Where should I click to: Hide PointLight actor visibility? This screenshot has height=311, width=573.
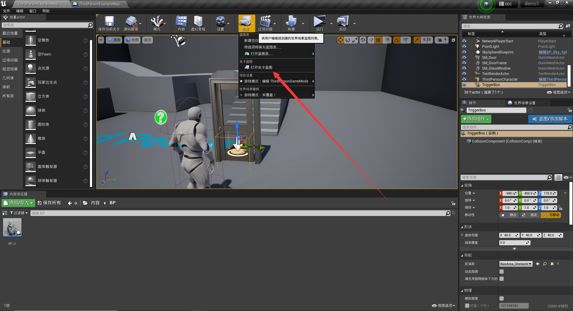pyautogui.click(x=464, y=46)
